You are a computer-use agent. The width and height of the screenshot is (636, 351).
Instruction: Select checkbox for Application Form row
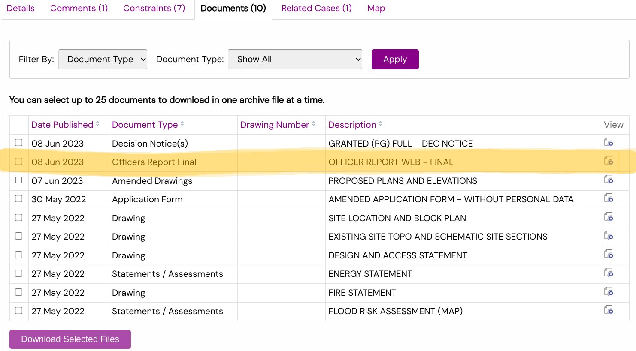pyautogui.click(x=18, y=199)
